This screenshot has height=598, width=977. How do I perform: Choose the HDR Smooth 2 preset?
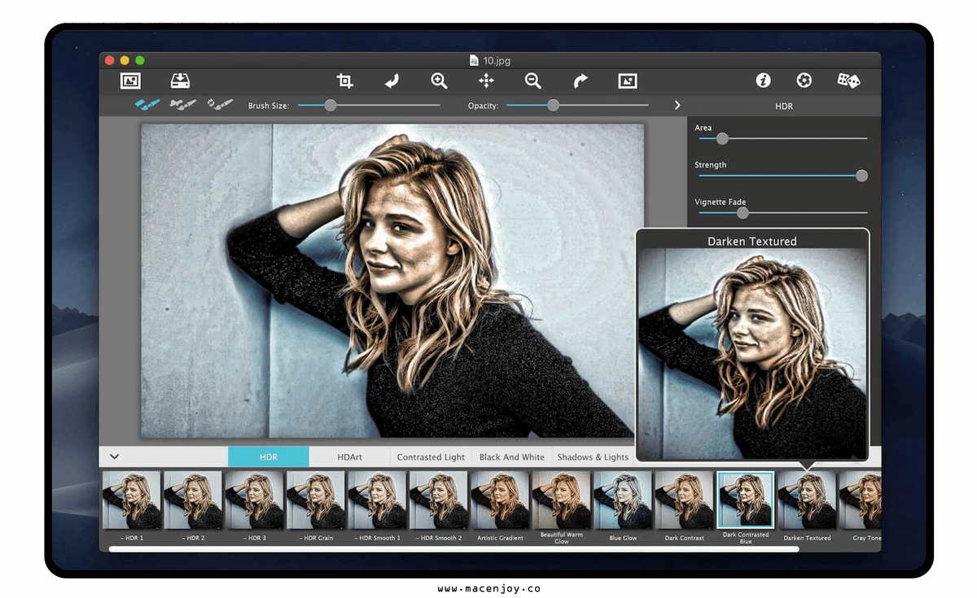click(438, 500)
